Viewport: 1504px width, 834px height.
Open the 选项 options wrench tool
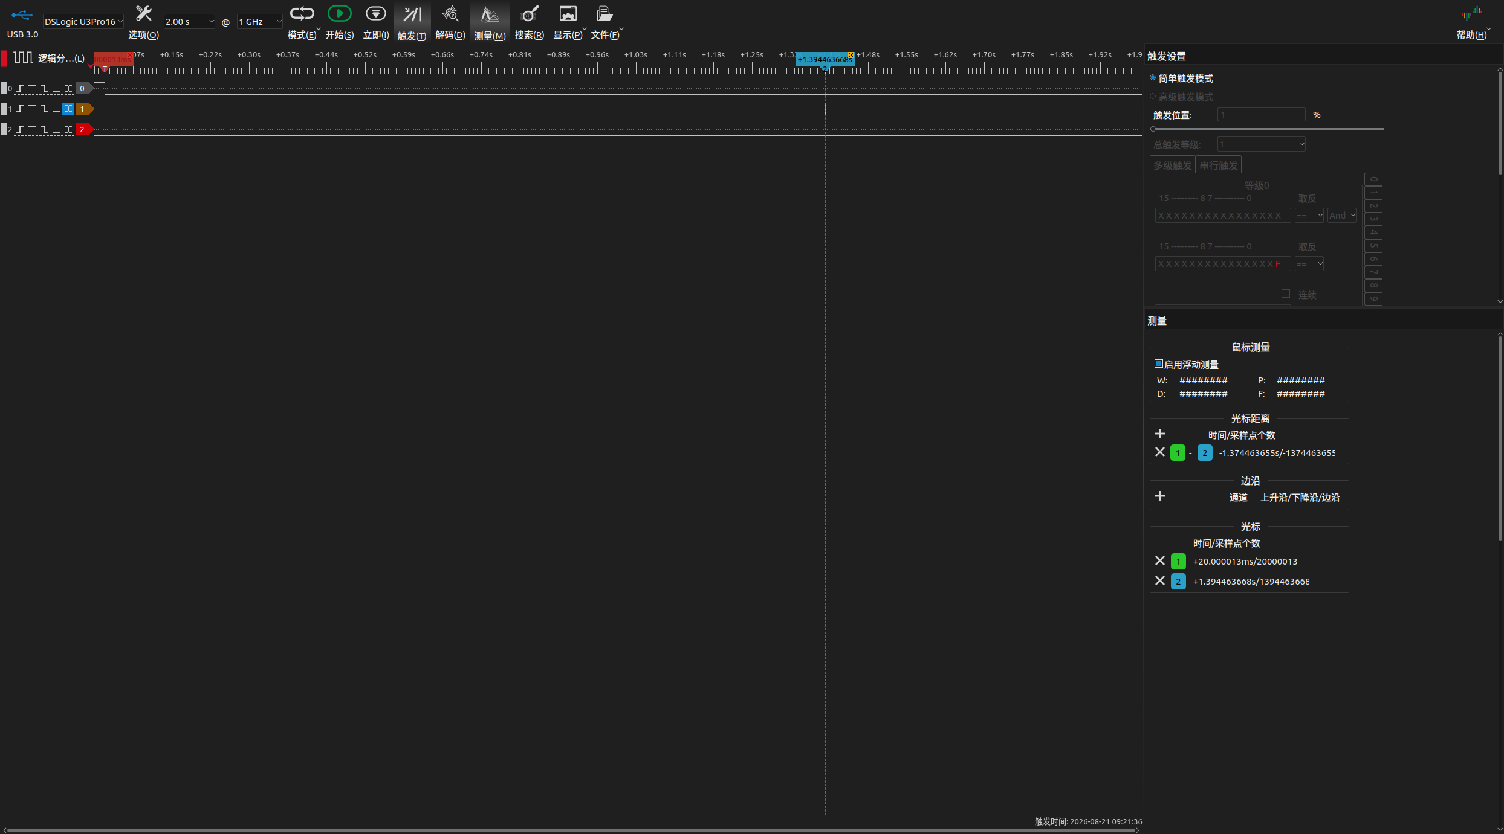pos(143,14)
